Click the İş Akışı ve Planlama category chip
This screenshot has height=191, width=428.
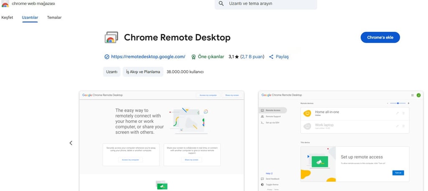(143, 72)
